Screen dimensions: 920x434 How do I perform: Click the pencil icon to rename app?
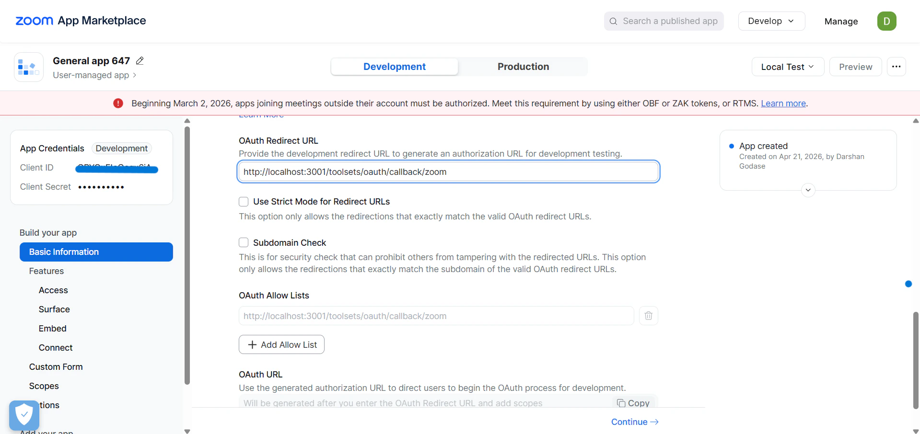[140, 61]
